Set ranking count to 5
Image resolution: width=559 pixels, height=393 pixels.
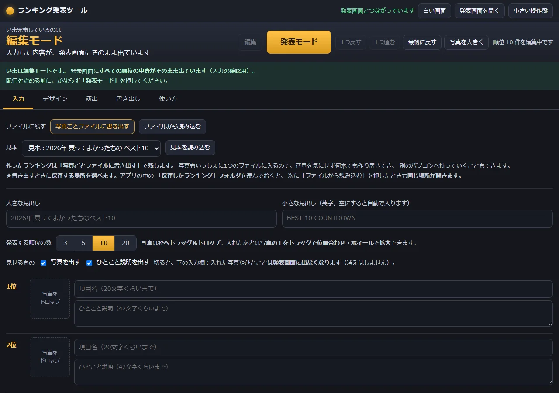click(x=83, y=243)
